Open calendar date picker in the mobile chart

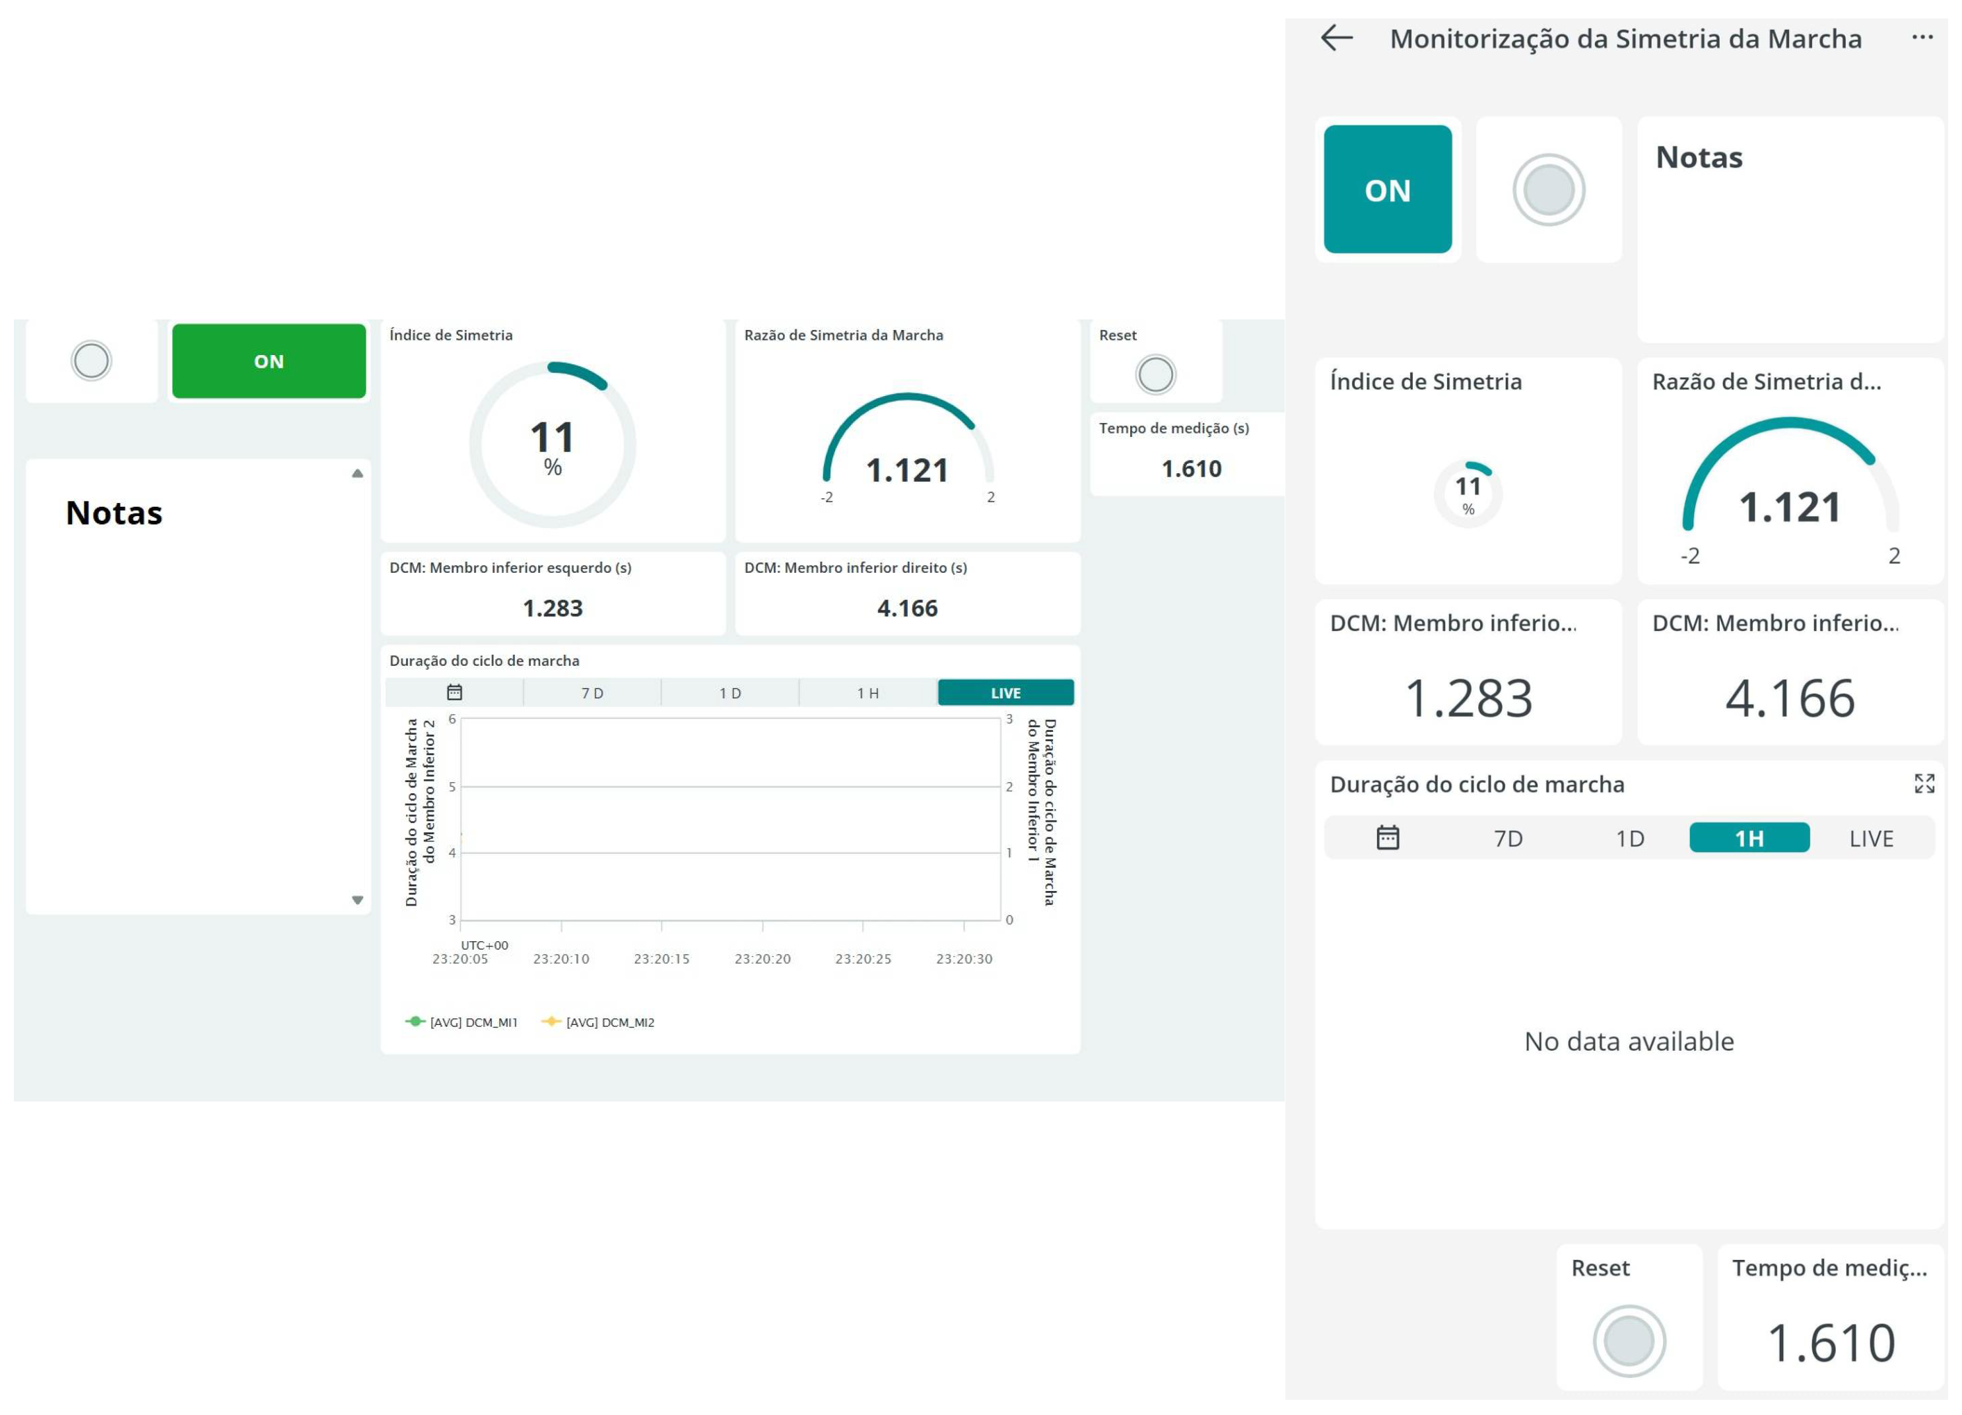point(1388,838)
